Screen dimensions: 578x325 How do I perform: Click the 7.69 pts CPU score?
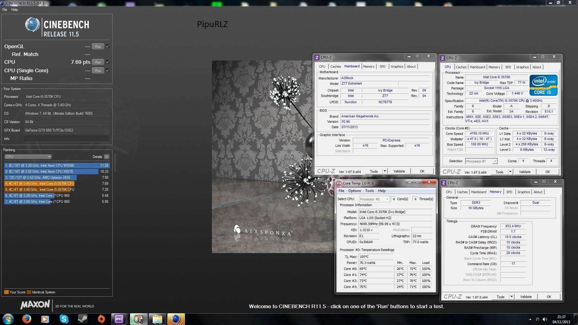(80, 62)
